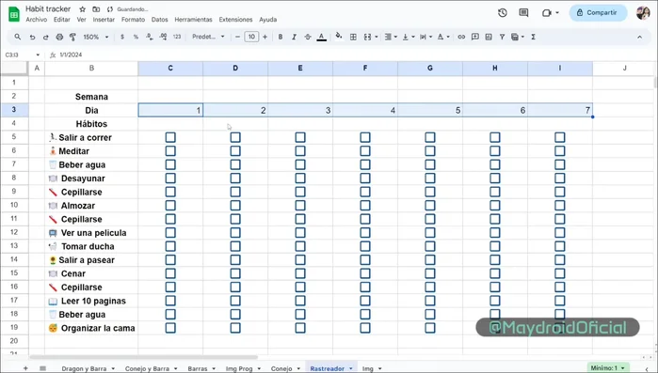Open the Mínimo: 1 summary dropdown
Image resolution: width=658 pixels, height=373 pixels.
(608, 367)
